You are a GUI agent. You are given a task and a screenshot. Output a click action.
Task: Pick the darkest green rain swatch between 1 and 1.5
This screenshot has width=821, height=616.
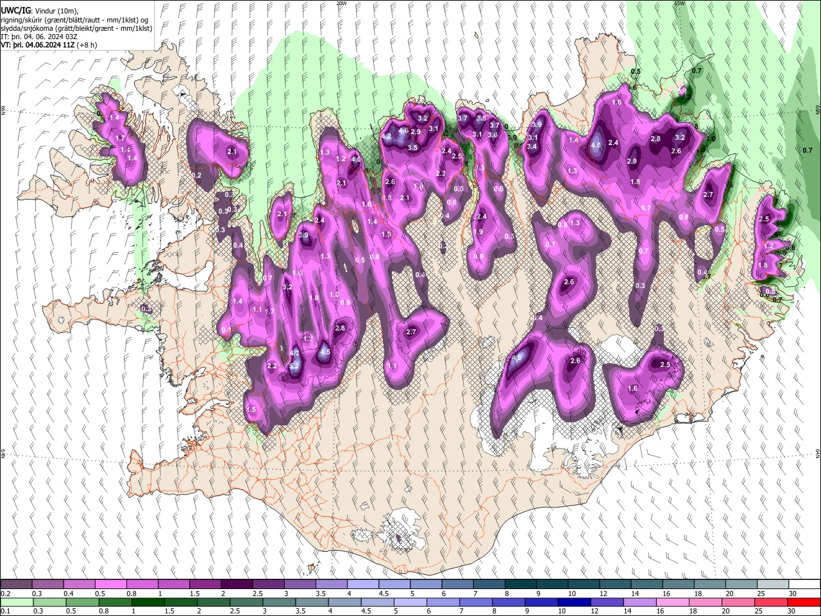[149, 603]
